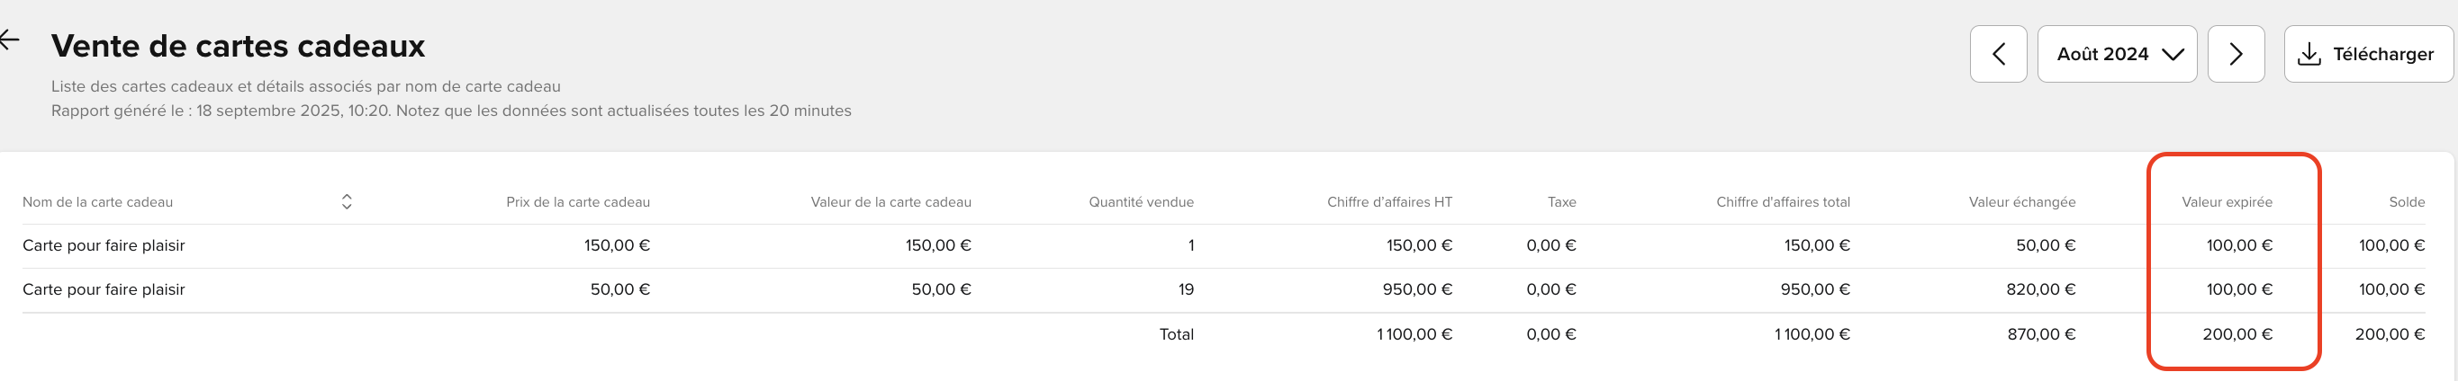Select the 'Solde' column header

click(x=2407, y=202)
